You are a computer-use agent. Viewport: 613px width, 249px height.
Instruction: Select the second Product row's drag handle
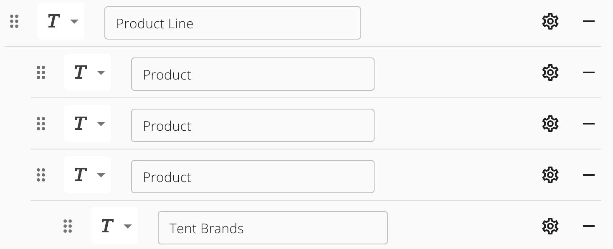coord(41,124)
